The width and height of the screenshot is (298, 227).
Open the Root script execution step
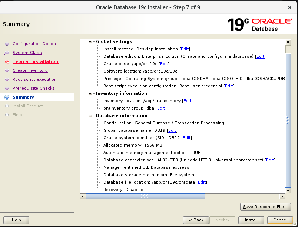coord(34,79)
